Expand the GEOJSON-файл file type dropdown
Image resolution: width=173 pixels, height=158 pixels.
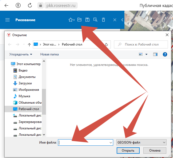[x=141, y=143]
